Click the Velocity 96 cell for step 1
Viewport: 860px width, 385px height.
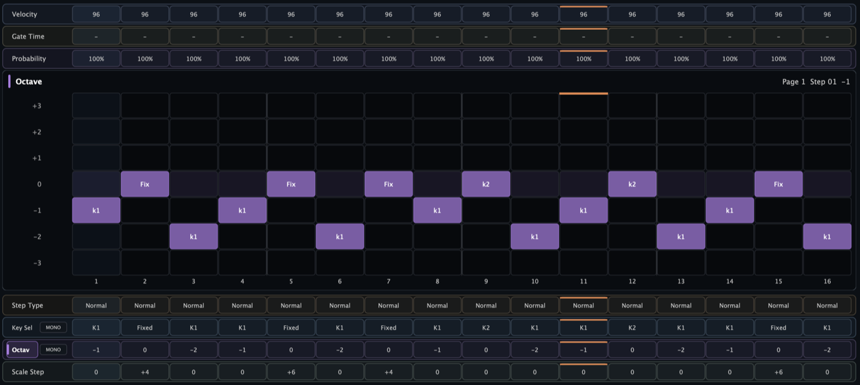pos(96,14)
